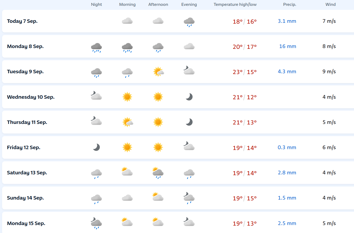Image resolution: width=354 pixels, height=233 pixels.
Task: Click Thursday 11 Sep. morning partly cloudy icon
Action: [128, 122]
